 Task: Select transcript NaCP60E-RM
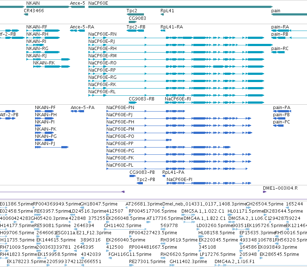(x=102, y=56)
